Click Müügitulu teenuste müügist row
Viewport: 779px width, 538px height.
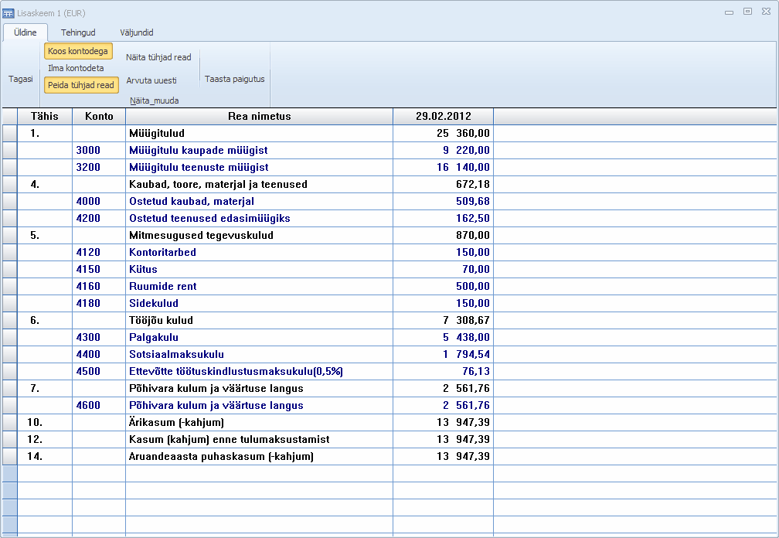pos(260,167)
